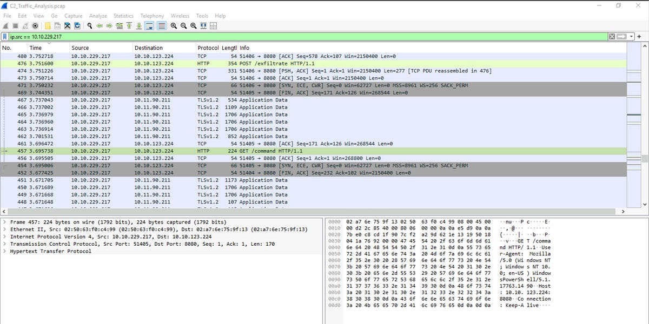Open a saved capture file
Image resolution: width=649 pixels, height=324 pixels.
[47, 25]
